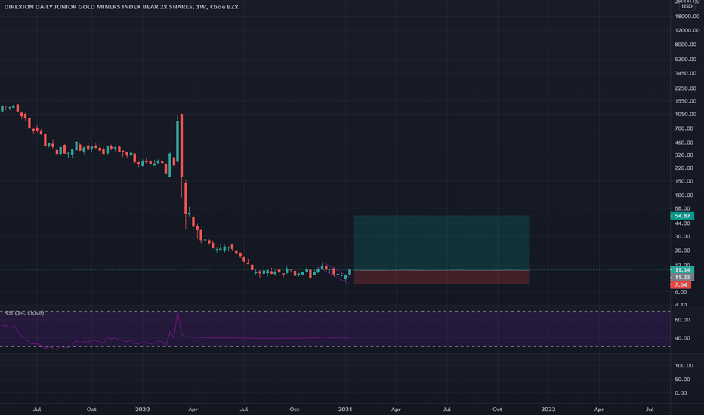Click the 50.00 label in the bottom pane

coord(682,379)
